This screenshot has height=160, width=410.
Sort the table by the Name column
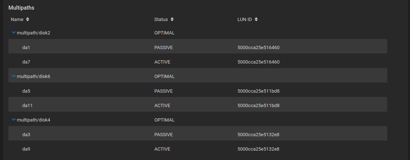click(27, 19)
